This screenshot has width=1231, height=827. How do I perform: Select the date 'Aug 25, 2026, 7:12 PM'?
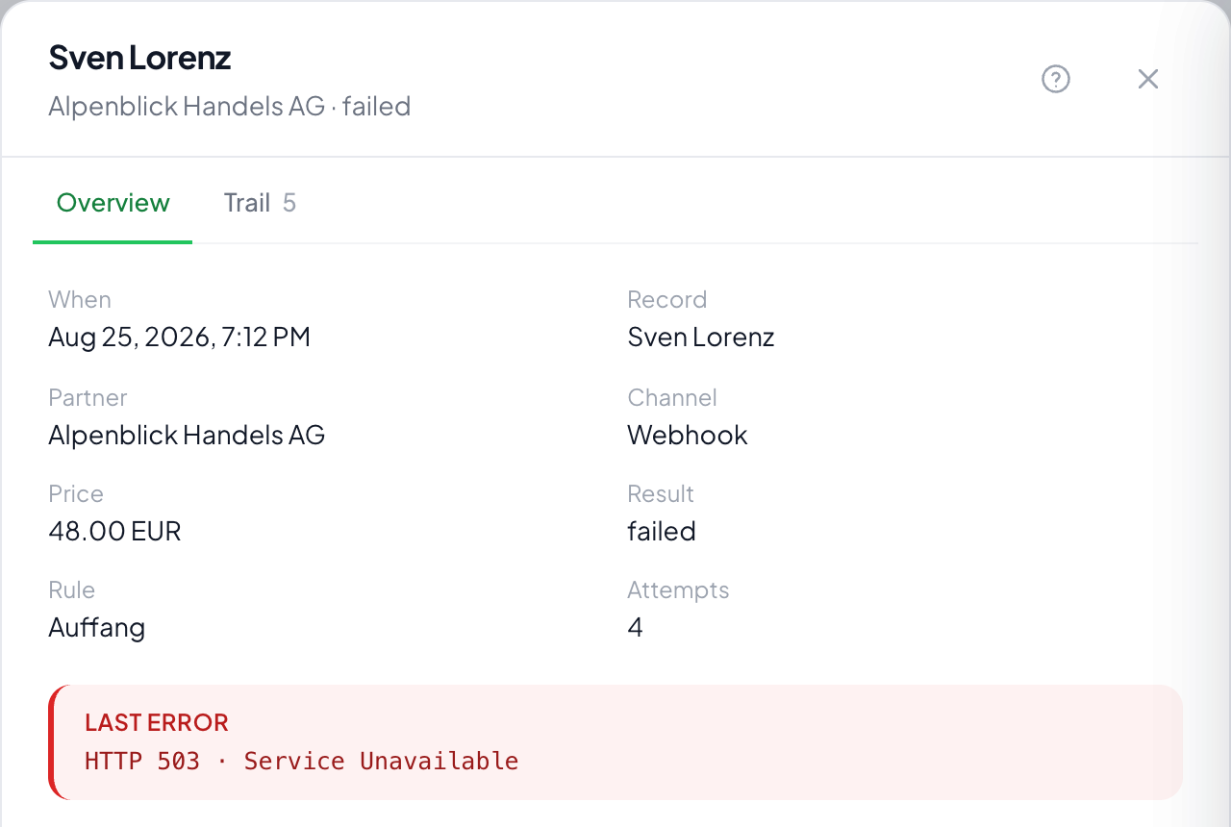[x=180, y=338]
